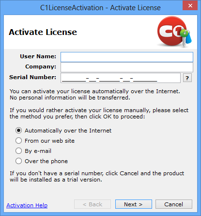Click the Company label

pyautogui.click(x=41, y=66)
